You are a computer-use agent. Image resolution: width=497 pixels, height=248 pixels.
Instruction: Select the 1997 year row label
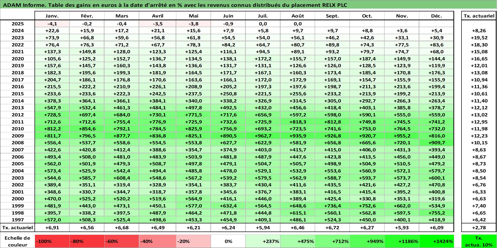18,220
